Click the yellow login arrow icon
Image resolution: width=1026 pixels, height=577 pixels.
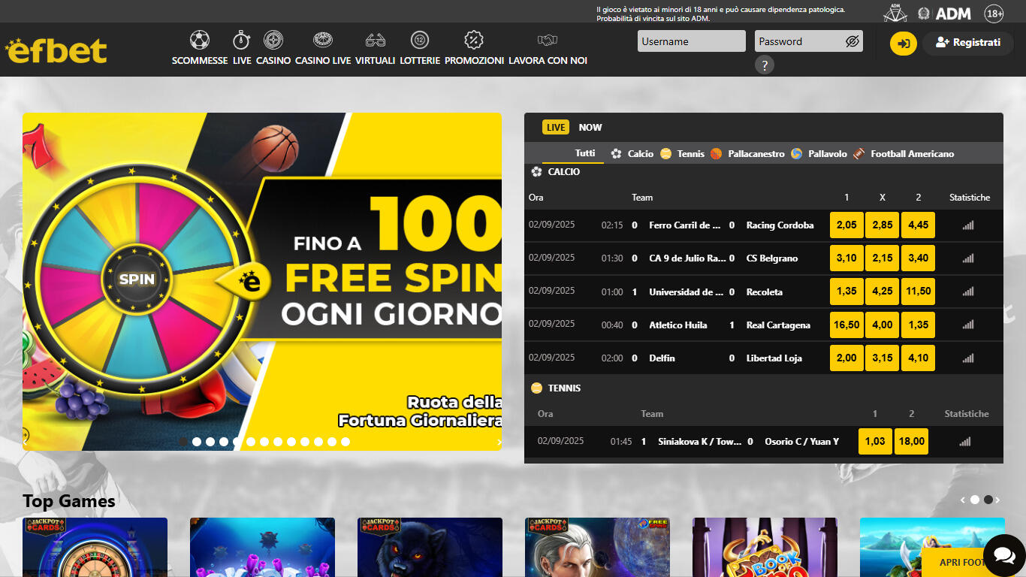pyautogui.click(x=904, y=44)
